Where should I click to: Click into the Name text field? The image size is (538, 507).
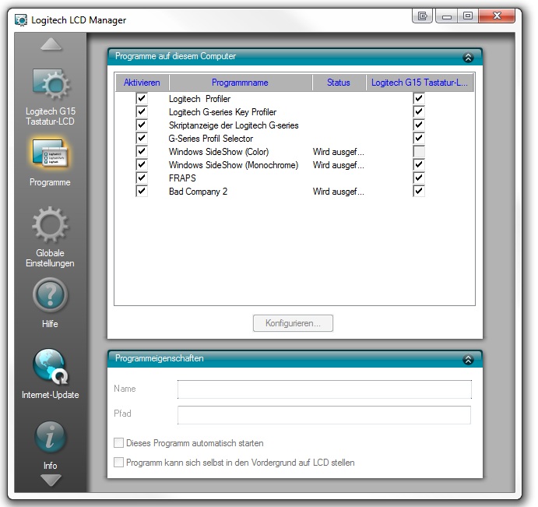pyautogui.click(x=324, y=389)
